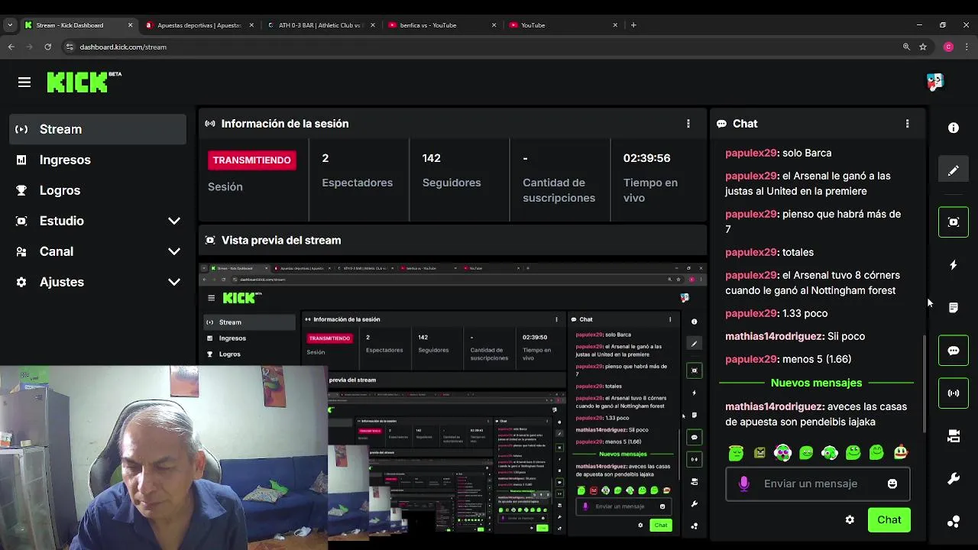Go back in browser
Screen dimensions: 978x550
(x=11, y=47)
